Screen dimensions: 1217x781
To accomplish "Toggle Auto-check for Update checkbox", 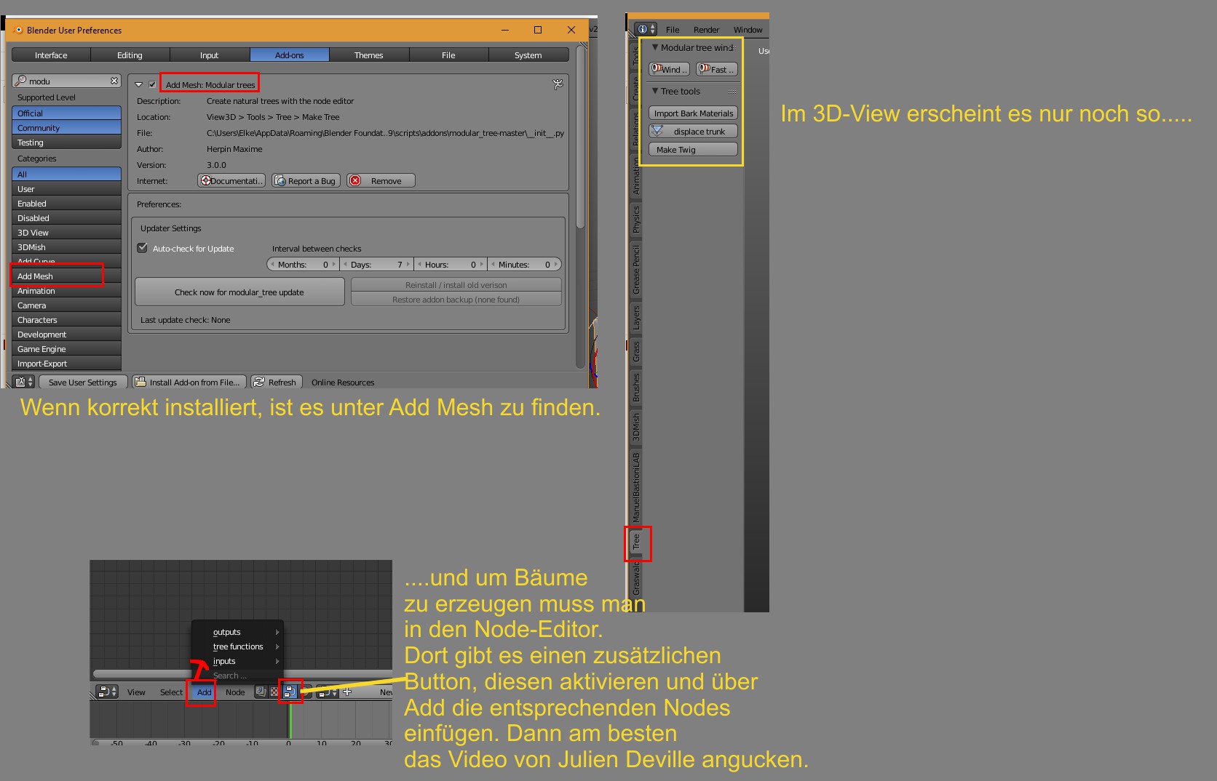I will point(143,248).
